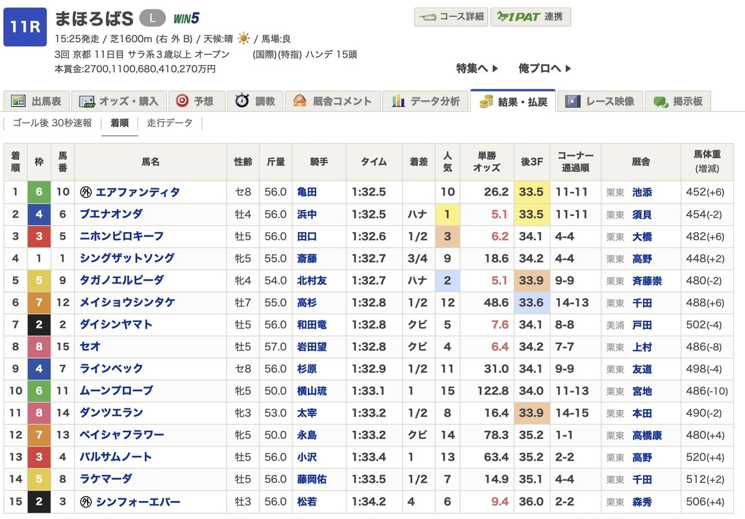Open trainer 須貝 profile
The width and height of the screenshot is (745, 519).
point(642,214)
